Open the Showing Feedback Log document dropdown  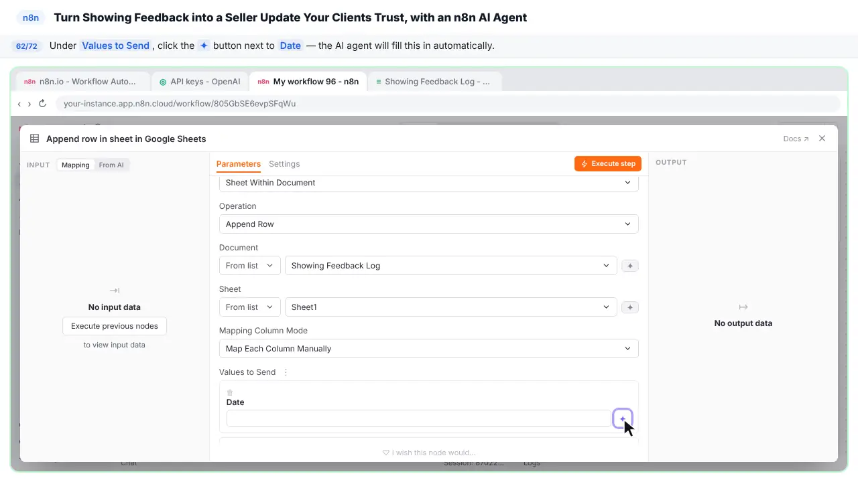pos(450,266)
